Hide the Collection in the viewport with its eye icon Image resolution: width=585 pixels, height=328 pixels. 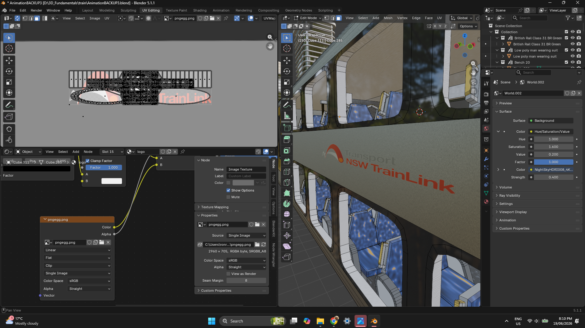(x=573, y=32)
